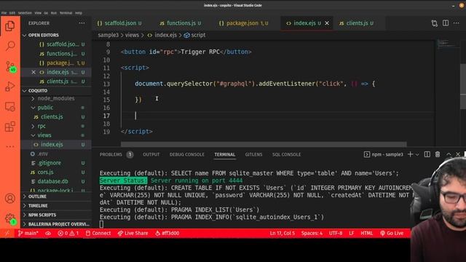Open .gitignore file in Explorer
The height and width of the screenshot is (262, 466).
tap(50, 163)
